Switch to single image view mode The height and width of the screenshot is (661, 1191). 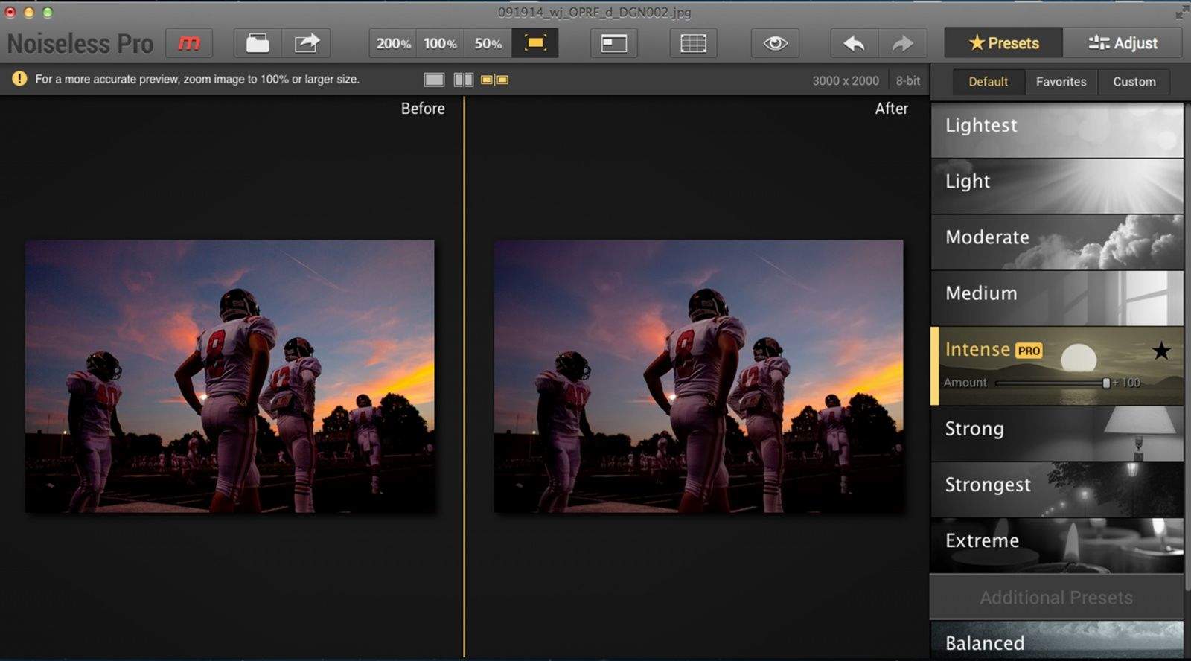point(434,80)
